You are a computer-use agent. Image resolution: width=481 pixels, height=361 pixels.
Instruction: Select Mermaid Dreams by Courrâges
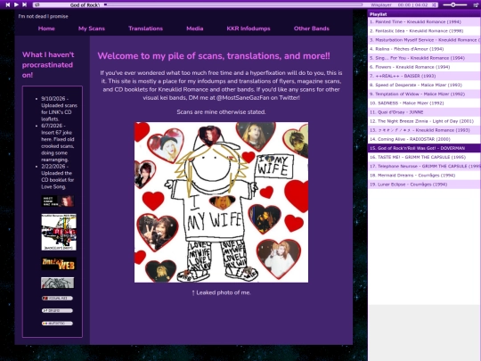point(424,176)
